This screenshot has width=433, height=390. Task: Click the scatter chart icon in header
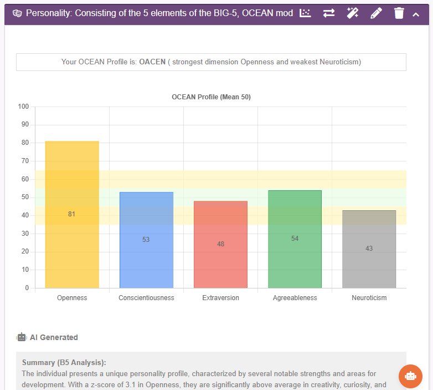click(x=305, y=13)
